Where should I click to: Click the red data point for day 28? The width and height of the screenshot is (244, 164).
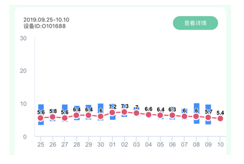tap(77, 115)
